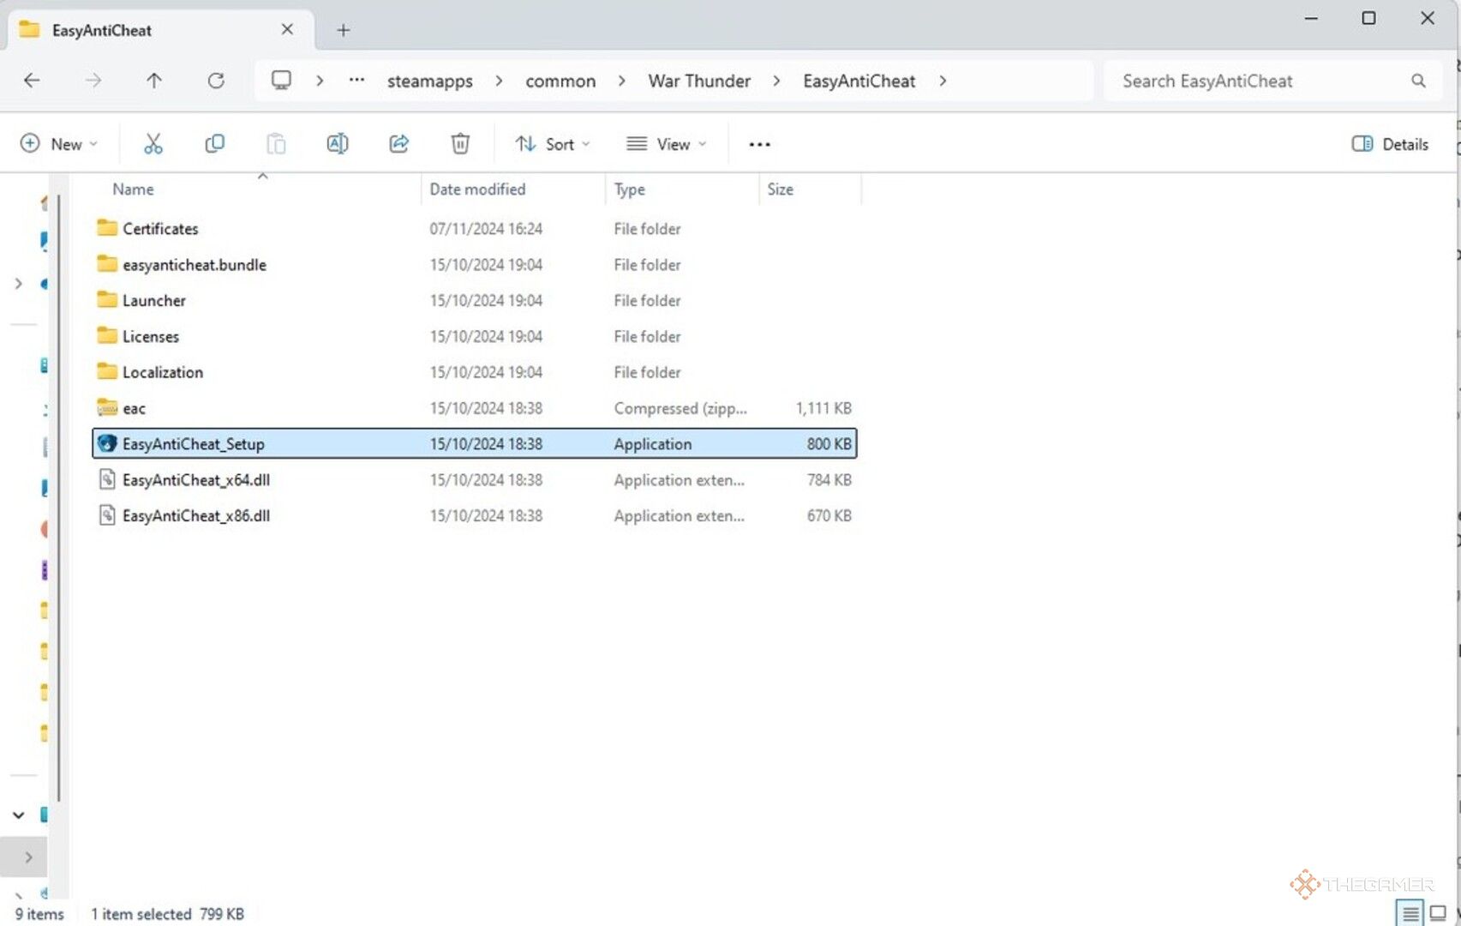The width and height of the screenshot is (1461, 926).
Task: Click the Share icon in toolbar
Action: [x=398, y=144]
